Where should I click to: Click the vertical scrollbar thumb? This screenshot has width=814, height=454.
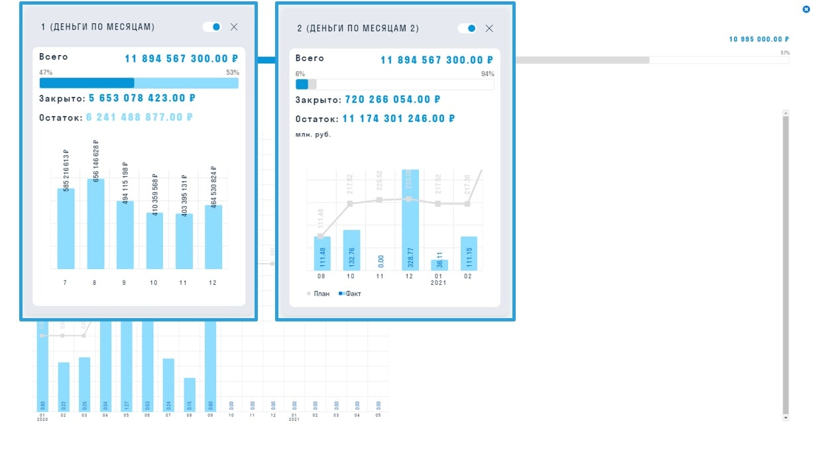(x=786, y=265)
